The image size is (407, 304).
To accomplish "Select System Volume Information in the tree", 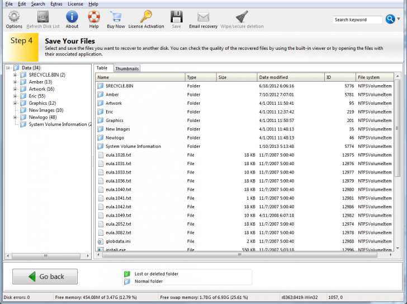I will 60,124.
